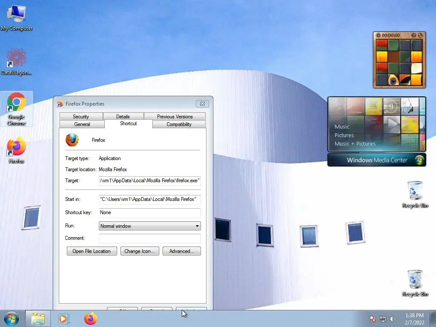Click the network tray icon
The width and height of the screenshot is (436, 327).
[x=383, y=319]
